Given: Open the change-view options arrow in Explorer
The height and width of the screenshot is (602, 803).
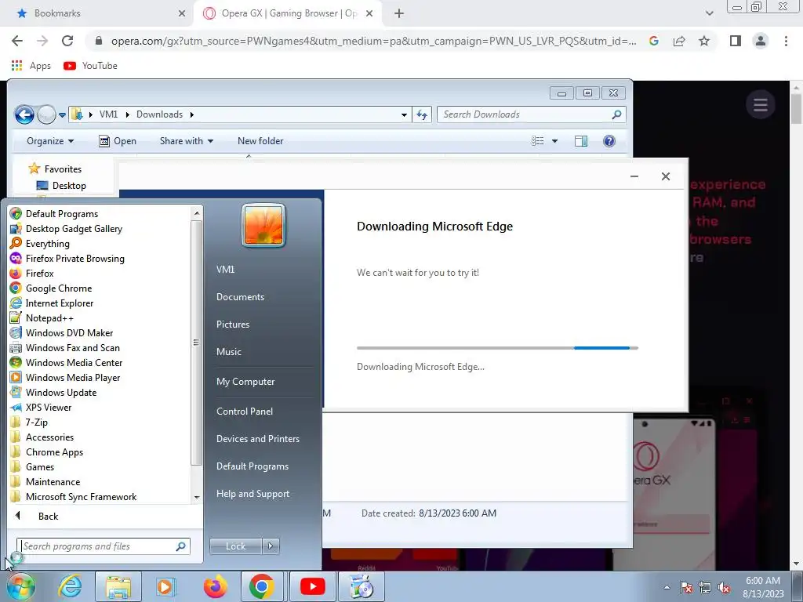Looking at the screenshot, I should (554, 141).
